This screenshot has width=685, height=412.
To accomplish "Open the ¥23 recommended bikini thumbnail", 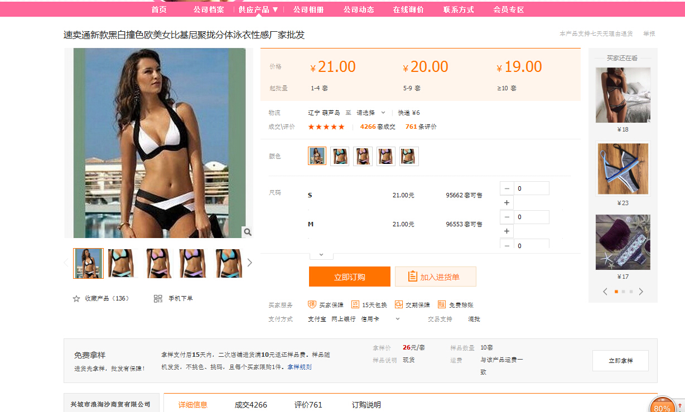I will (623, 168).
